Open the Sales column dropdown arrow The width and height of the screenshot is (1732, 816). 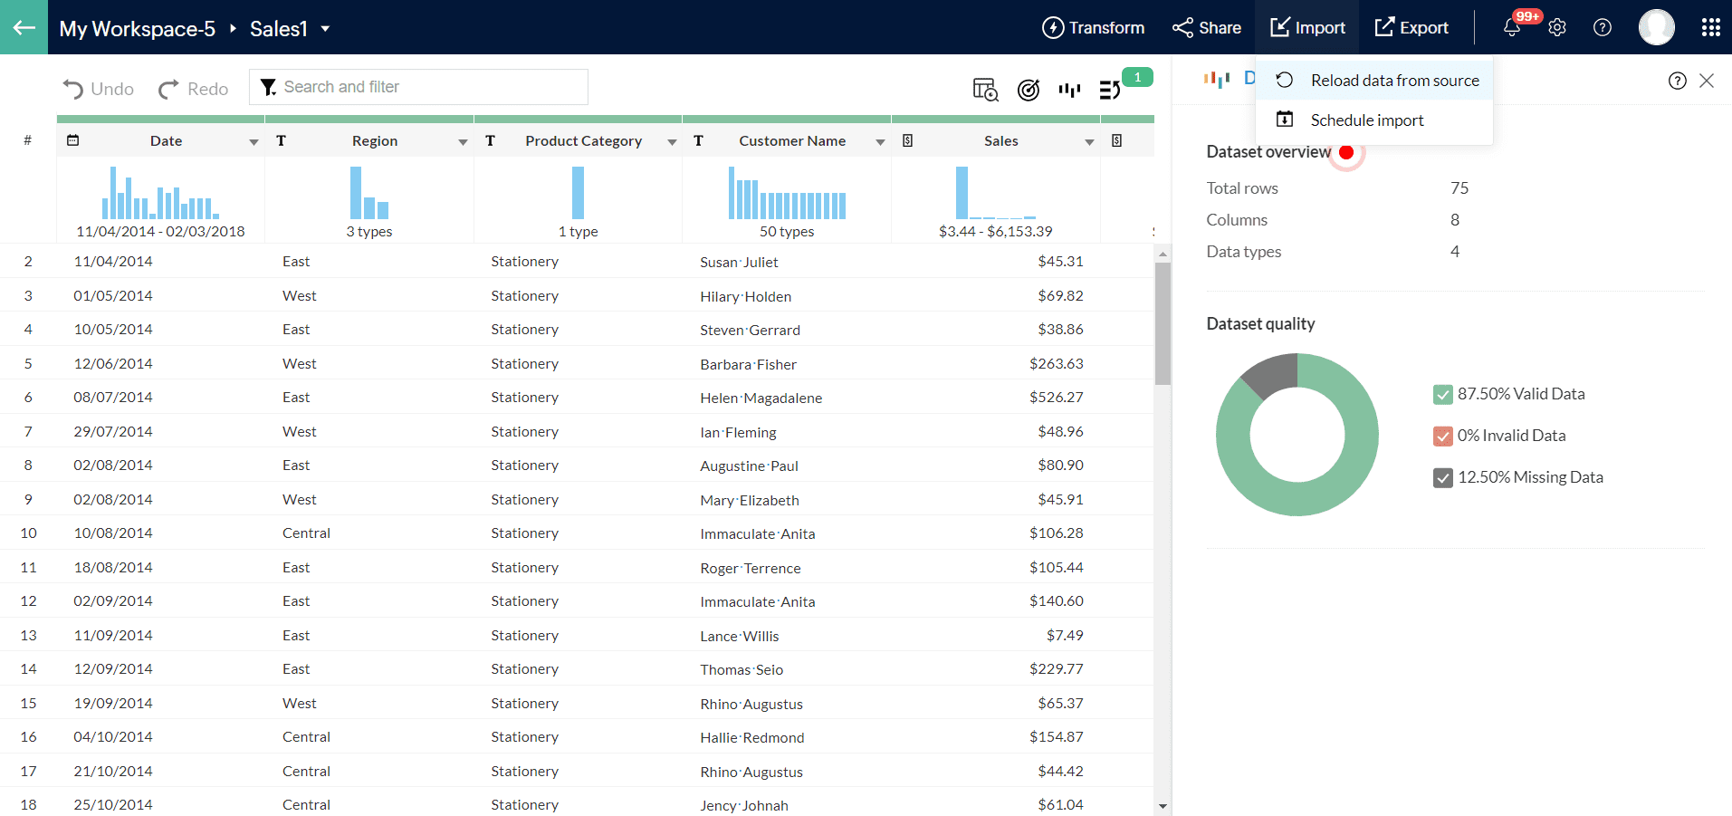[1089, 142]
